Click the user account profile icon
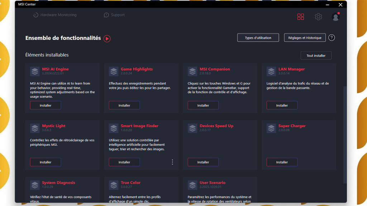The height and width of the screenshot is (206, 367). click(x=335, y=17)
